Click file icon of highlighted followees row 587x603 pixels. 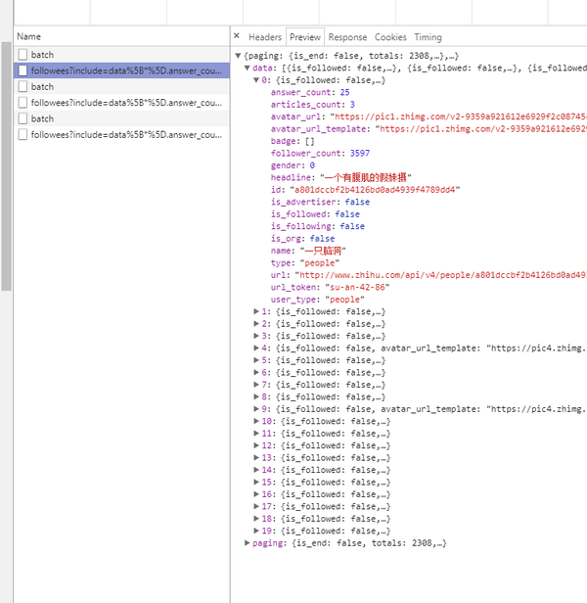[x=23, y=70]
